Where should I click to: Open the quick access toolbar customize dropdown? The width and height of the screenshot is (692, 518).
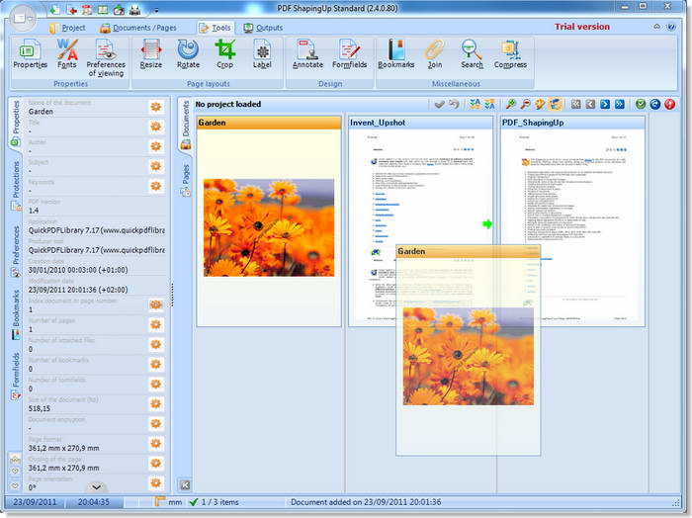pos(156,10)
